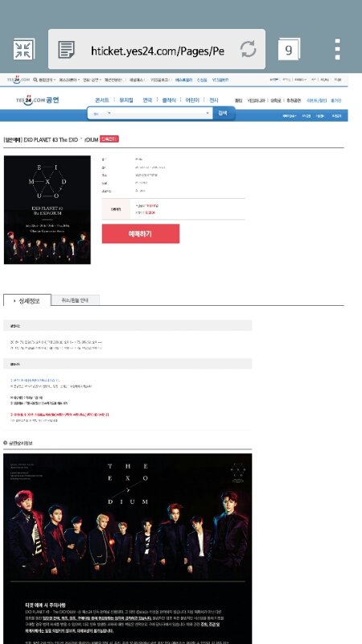Tap the browser fullscreen collapse icon
Image resolution: width=362 pixels, height=644 pixels.
tap(23, 49)
